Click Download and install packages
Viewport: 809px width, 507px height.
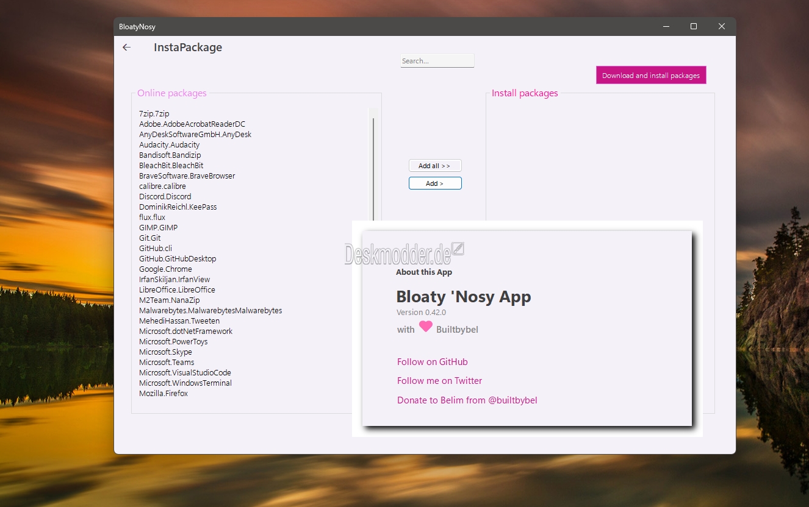[x=651, y=76]
